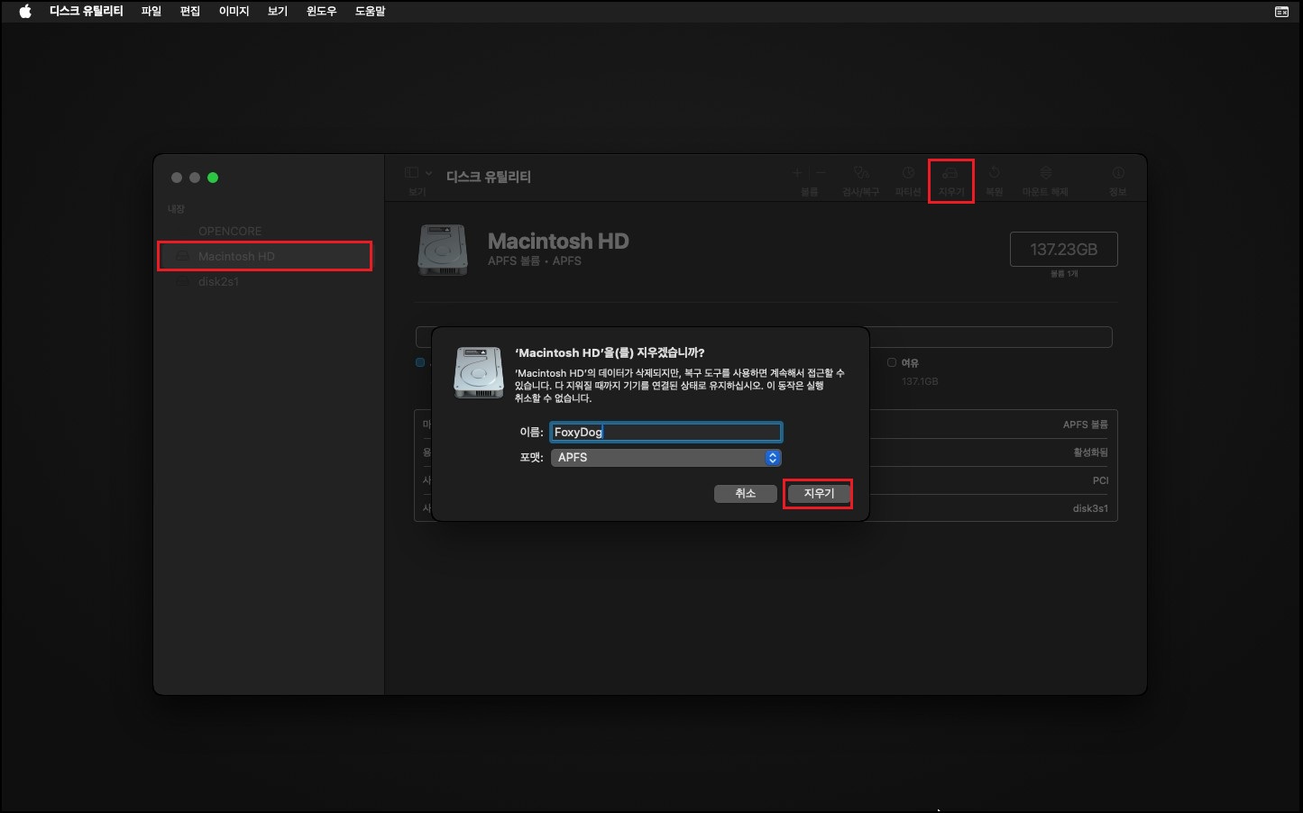
Task: Confirm with the 지우기 button in dialog
Action: (x=818, y=493)
